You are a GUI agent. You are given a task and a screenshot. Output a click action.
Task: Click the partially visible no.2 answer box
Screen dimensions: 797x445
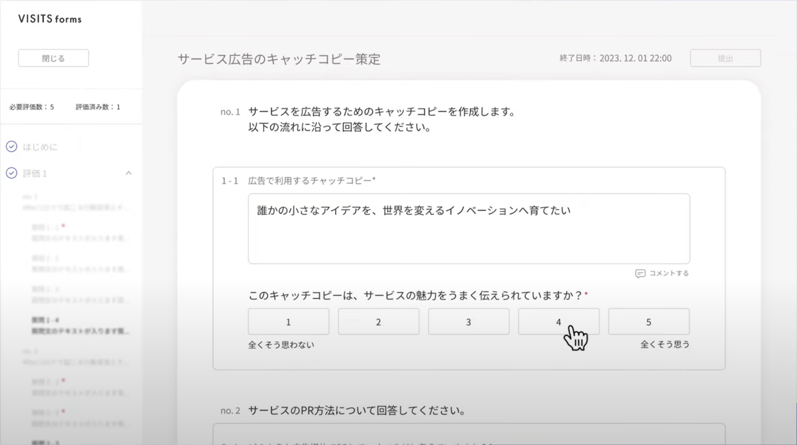[x=468, y=435]
